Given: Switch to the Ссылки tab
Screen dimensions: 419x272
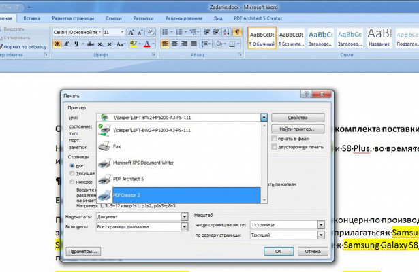Looking at the screenshot, I should click(x=114, y=18).
